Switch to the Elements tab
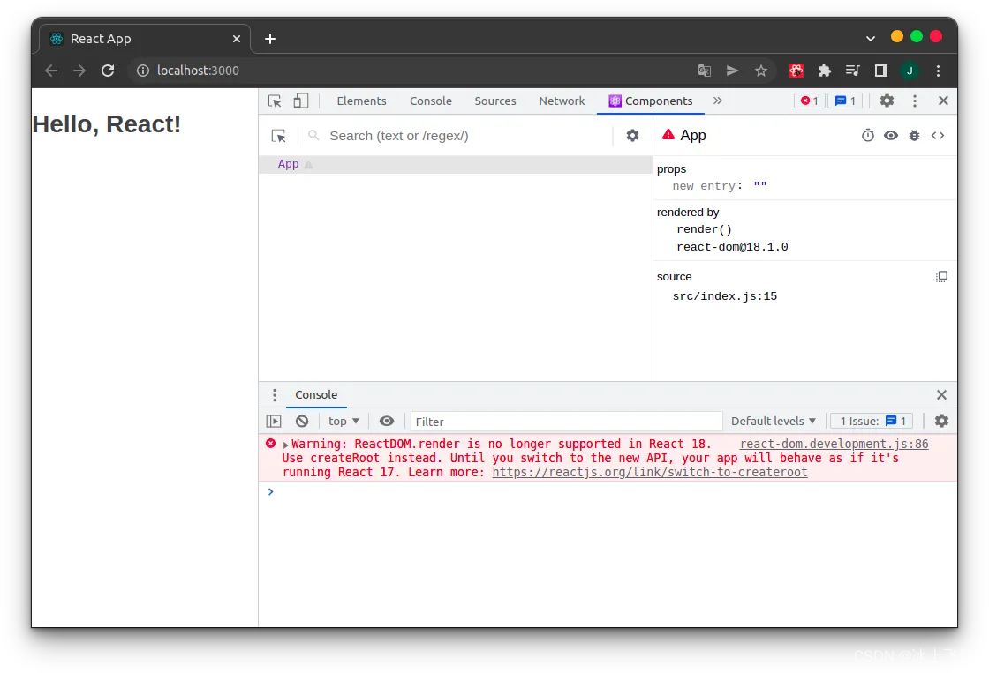The width and height of the screenshot is (989, 673). (361, 101)
